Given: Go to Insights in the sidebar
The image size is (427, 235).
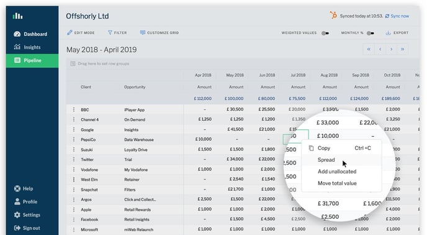Looking at the screenshot, I should tap(27, 47).
